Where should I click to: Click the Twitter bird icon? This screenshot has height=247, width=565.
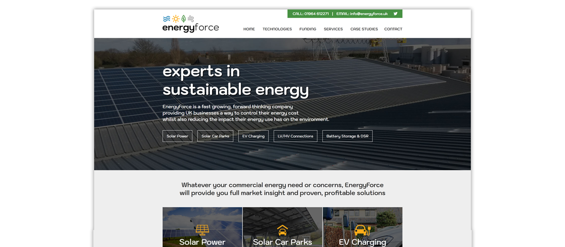(x=395, y=14)
